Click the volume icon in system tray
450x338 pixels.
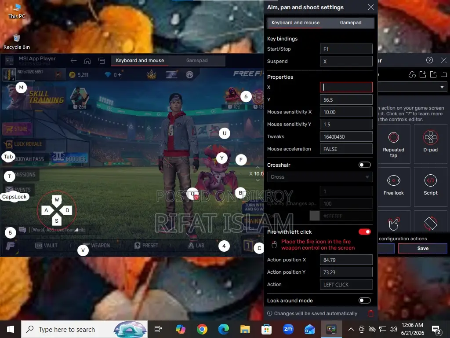tap(393, 329)
